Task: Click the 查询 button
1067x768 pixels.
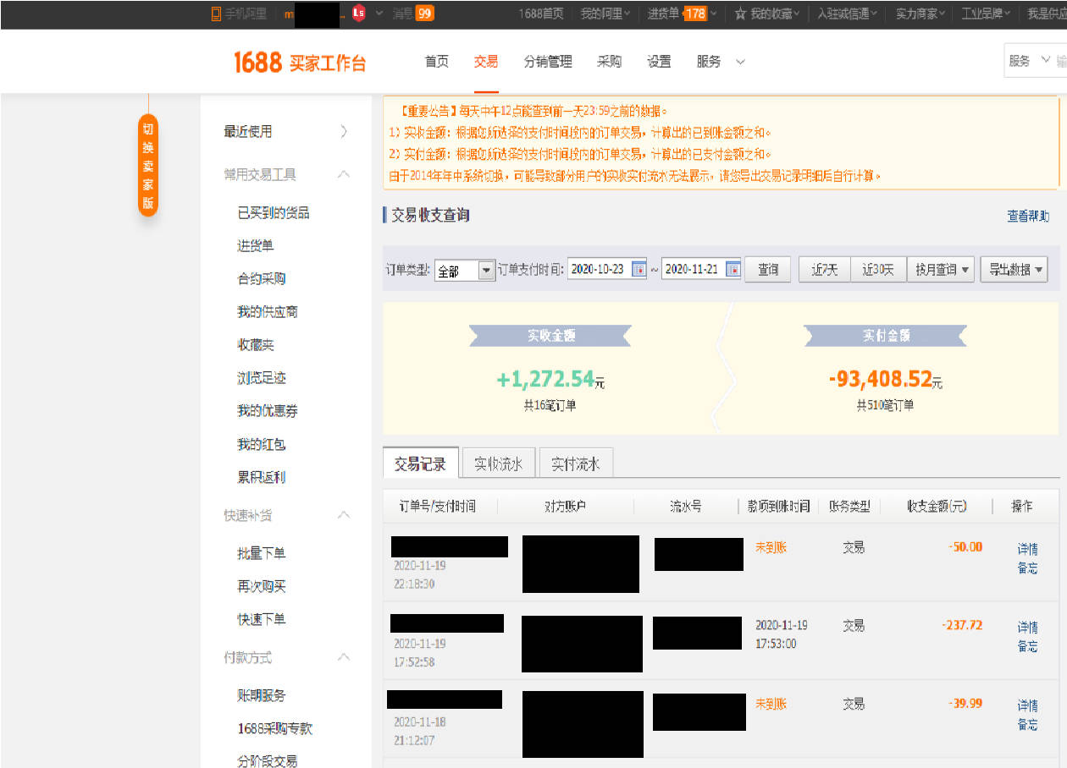Action: (x=767, y=269)
